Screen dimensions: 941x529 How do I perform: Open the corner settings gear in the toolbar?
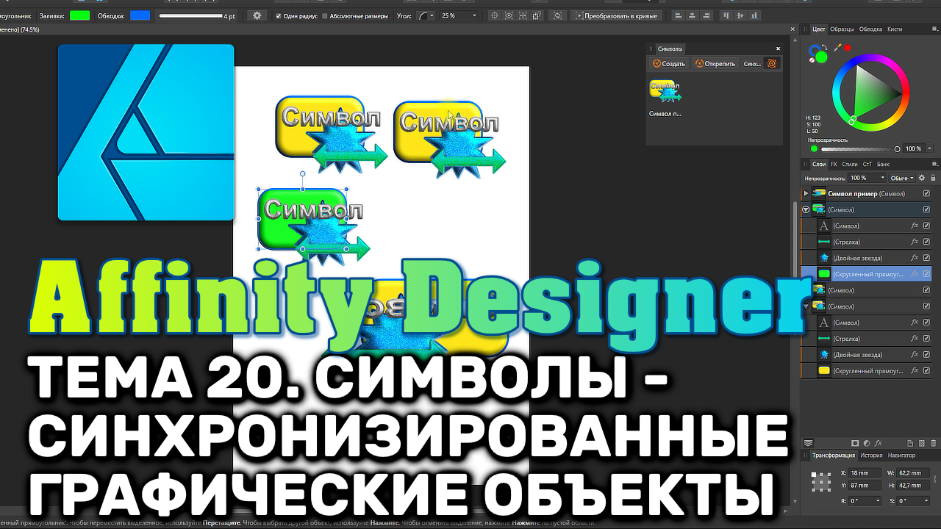click(257, 15)
